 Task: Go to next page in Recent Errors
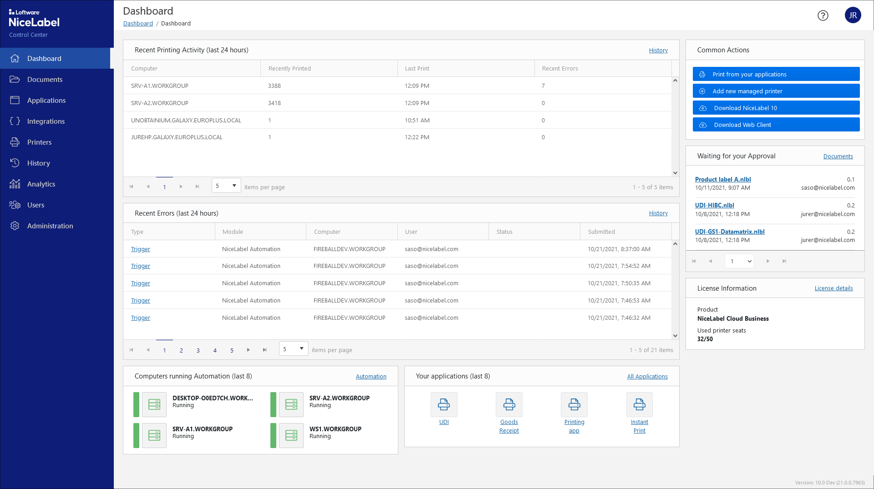click(x=248, y=350)
